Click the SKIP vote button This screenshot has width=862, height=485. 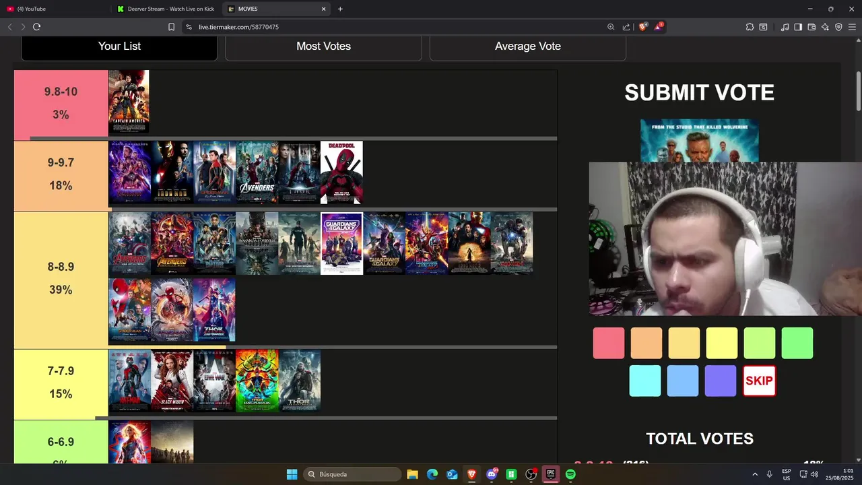(x=759, y=381)
